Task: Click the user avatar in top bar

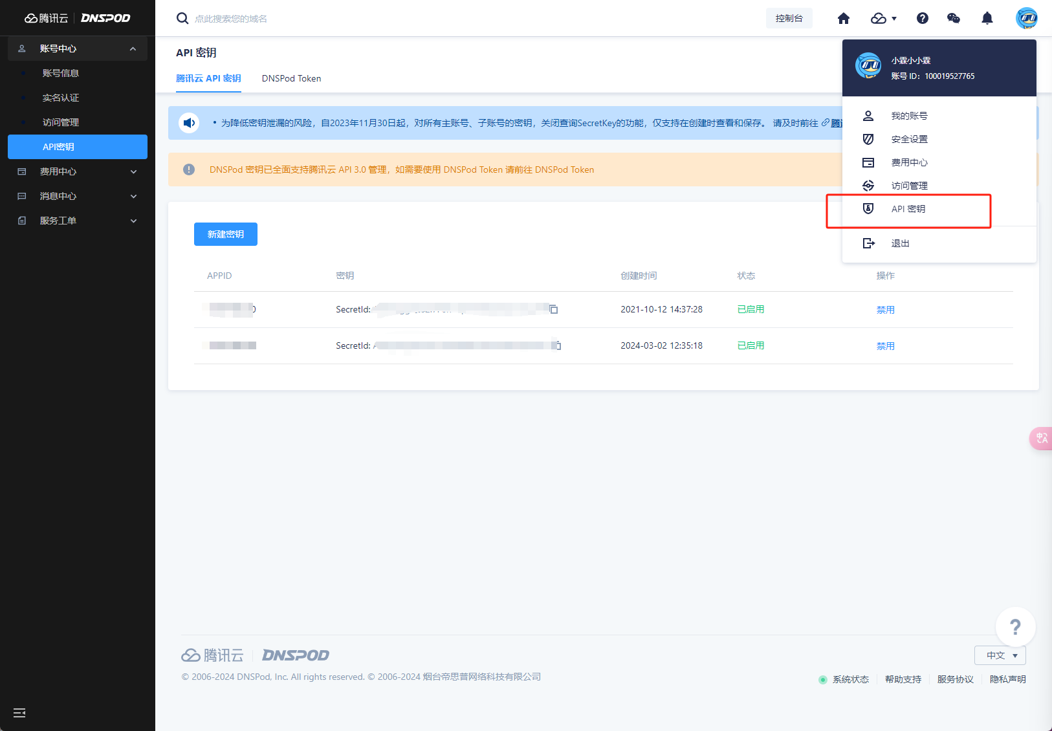Action: pos(1027,18)
